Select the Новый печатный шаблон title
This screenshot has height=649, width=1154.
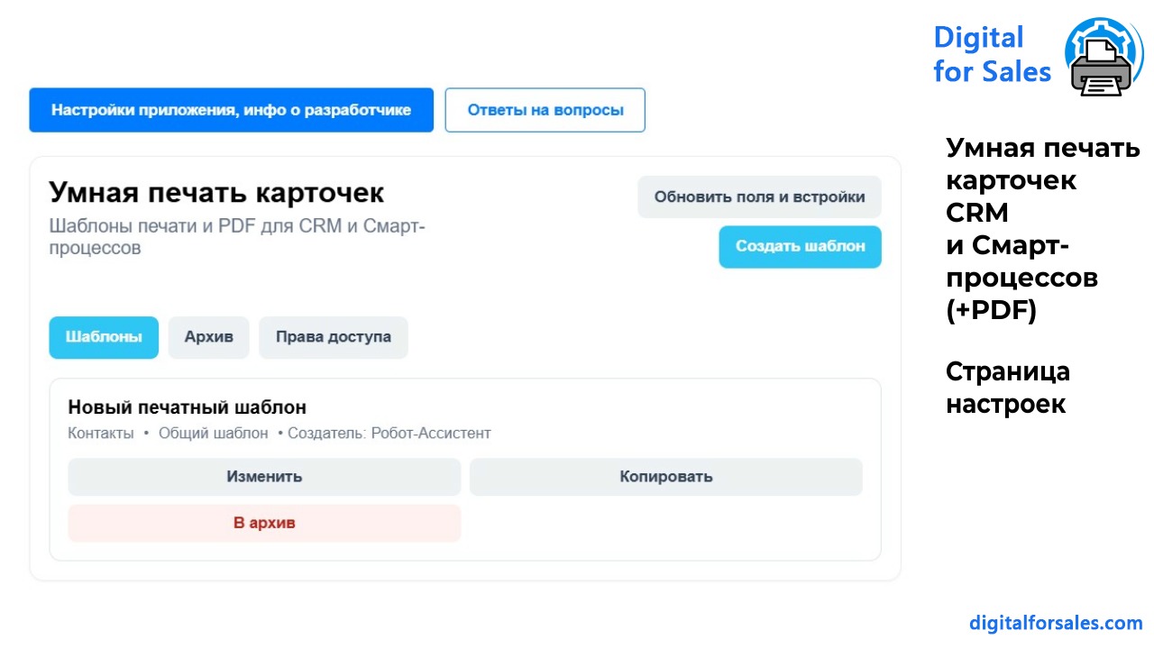click(188, 407)
